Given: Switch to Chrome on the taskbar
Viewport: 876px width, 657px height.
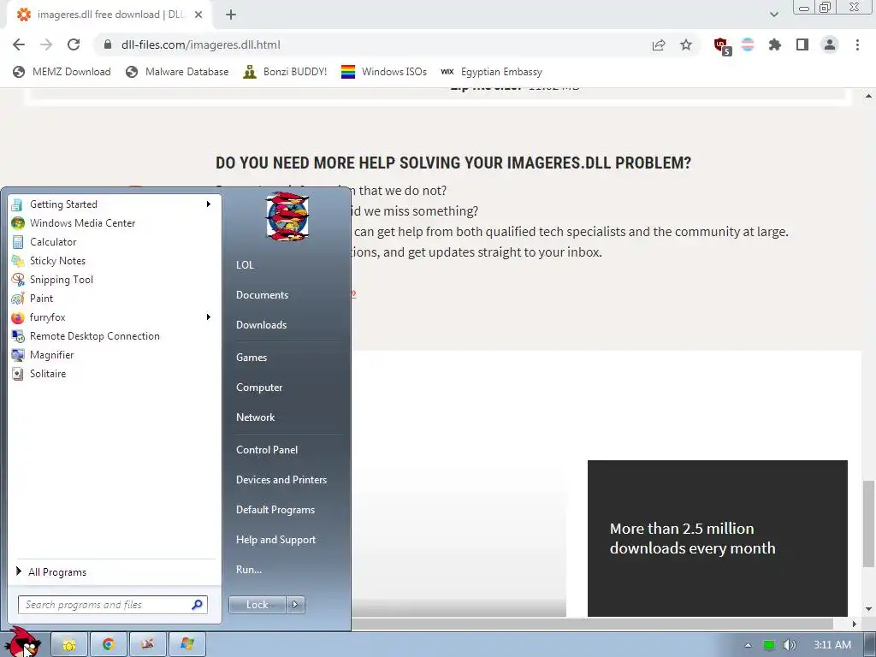Looking at the screenshot, I should (109, 645).
